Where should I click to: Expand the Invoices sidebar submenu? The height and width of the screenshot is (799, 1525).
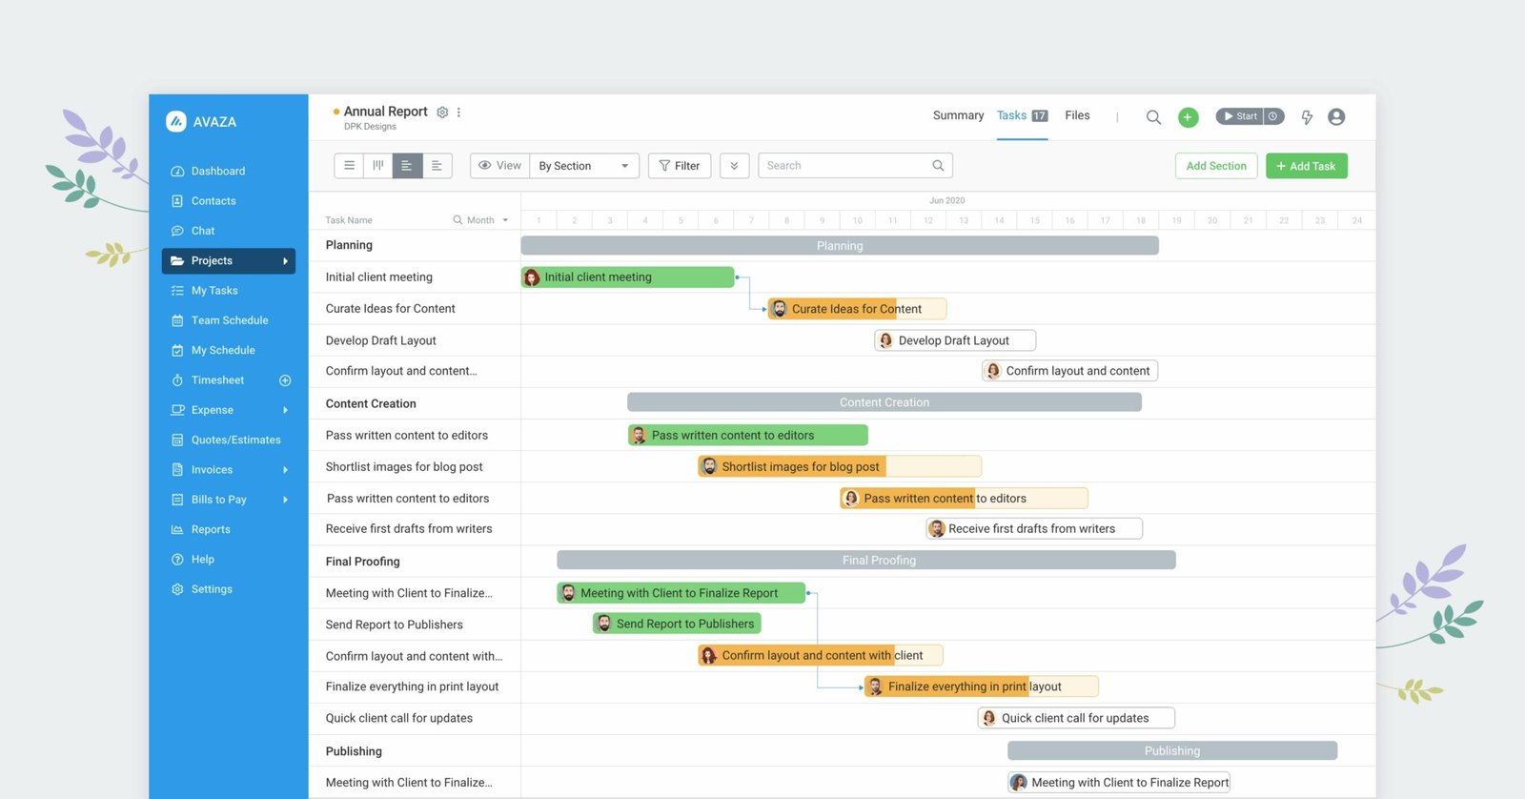point(285,470)
